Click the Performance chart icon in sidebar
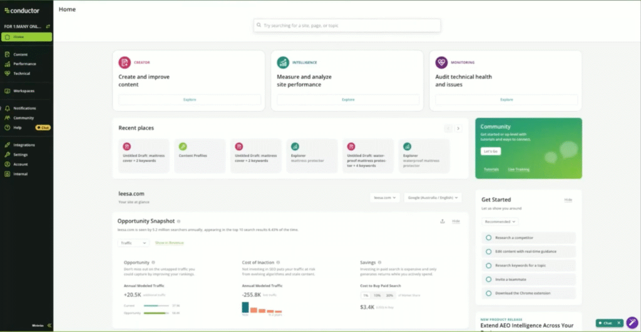 pyautogui.click(x=8, y=64)
